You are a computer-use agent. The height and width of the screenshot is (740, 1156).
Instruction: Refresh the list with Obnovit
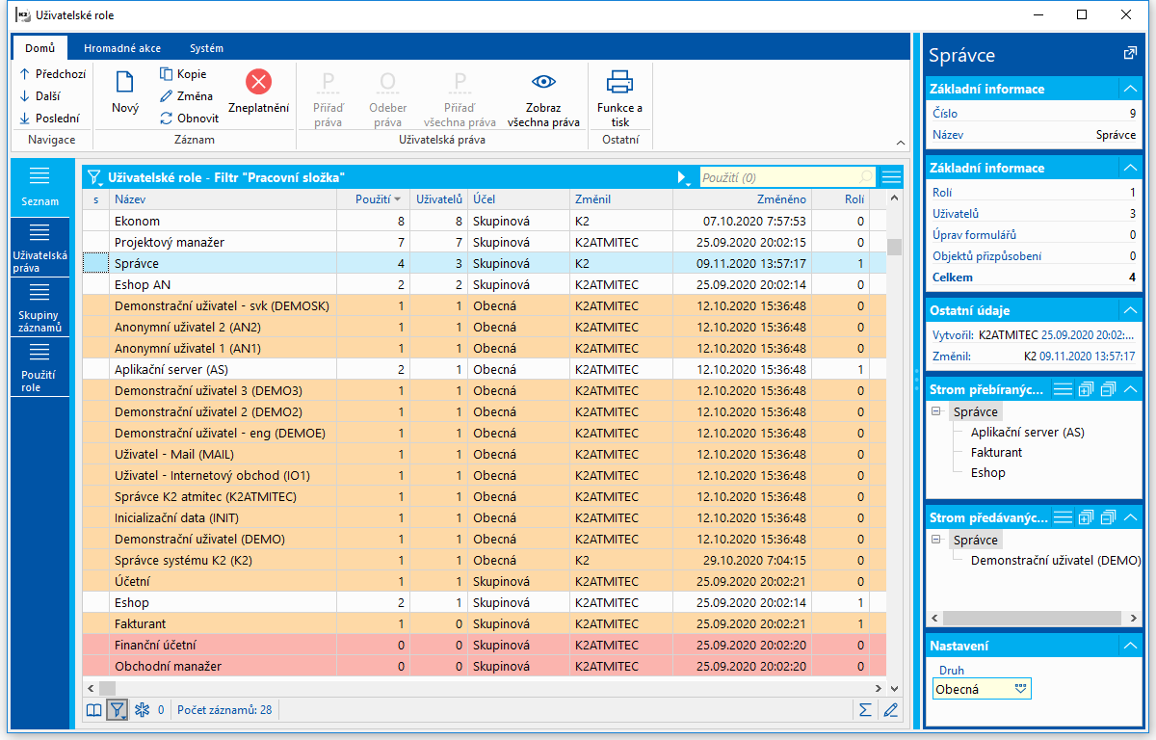click(189, 119)
